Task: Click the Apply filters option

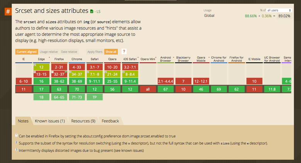Action: tap(95, 52)
